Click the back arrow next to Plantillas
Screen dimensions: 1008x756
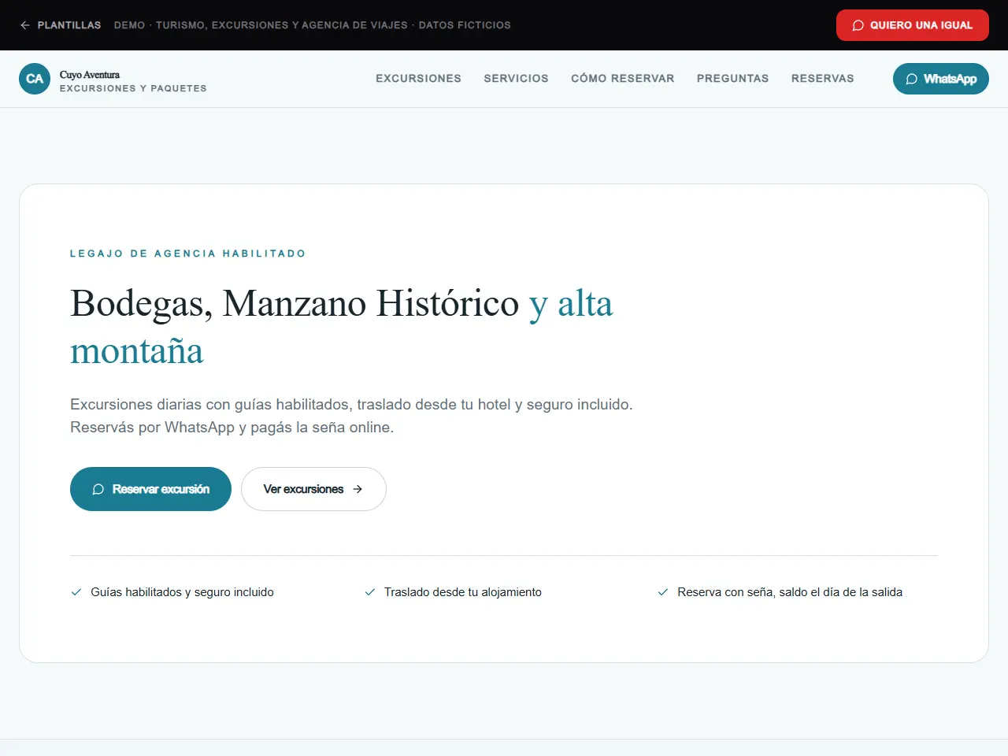[x=25, y=25]
